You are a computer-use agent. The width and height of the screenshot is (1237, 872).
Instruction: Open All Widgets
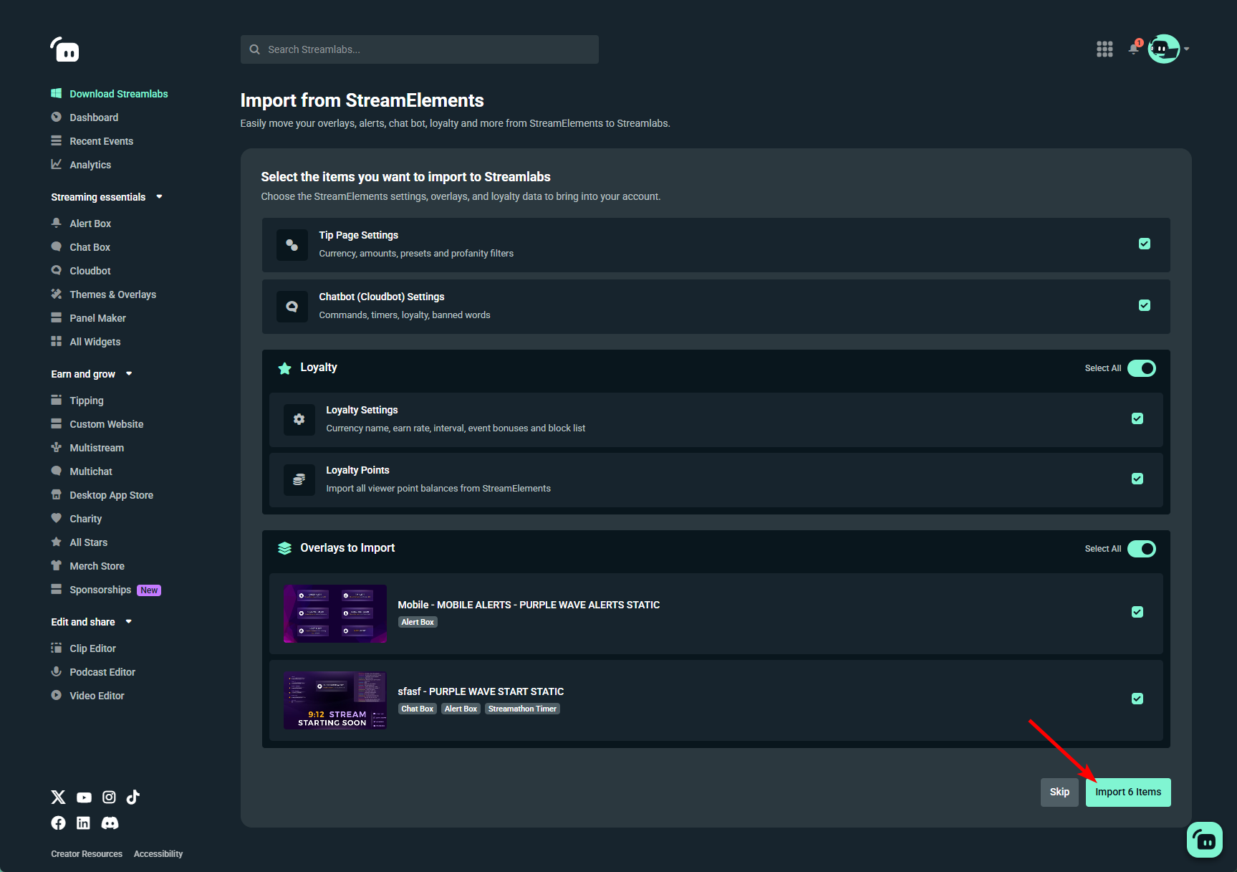[86, 342]
